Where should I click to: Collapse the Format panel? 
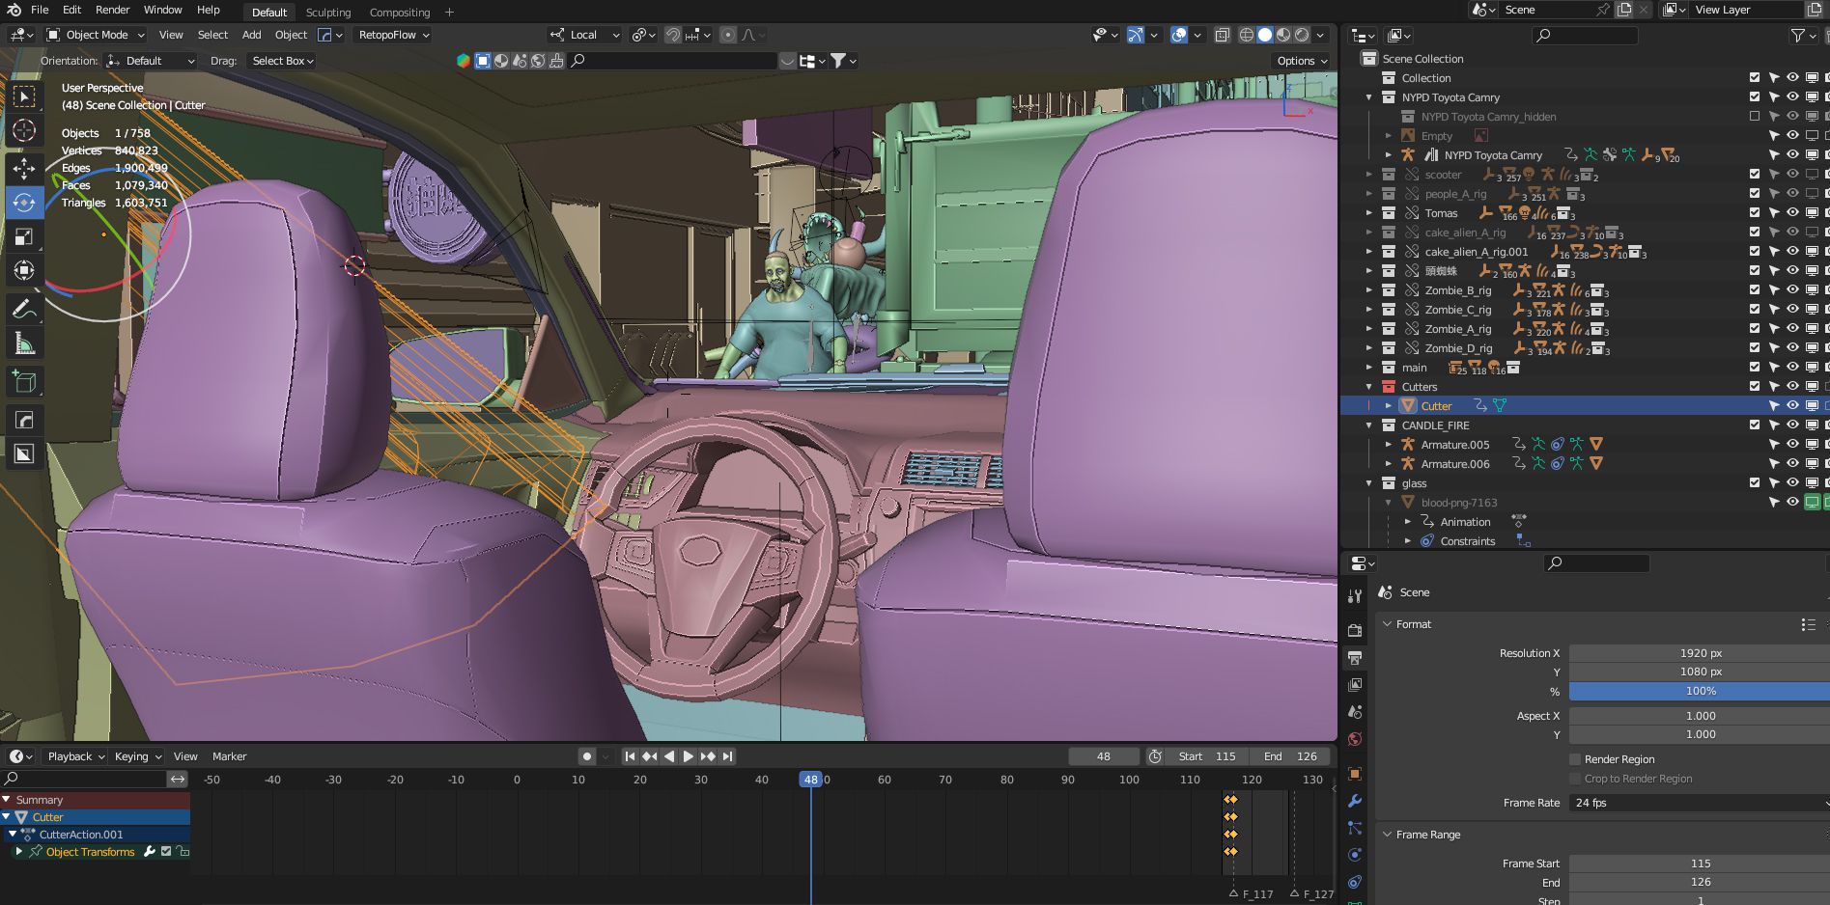tap(1413, 624)
